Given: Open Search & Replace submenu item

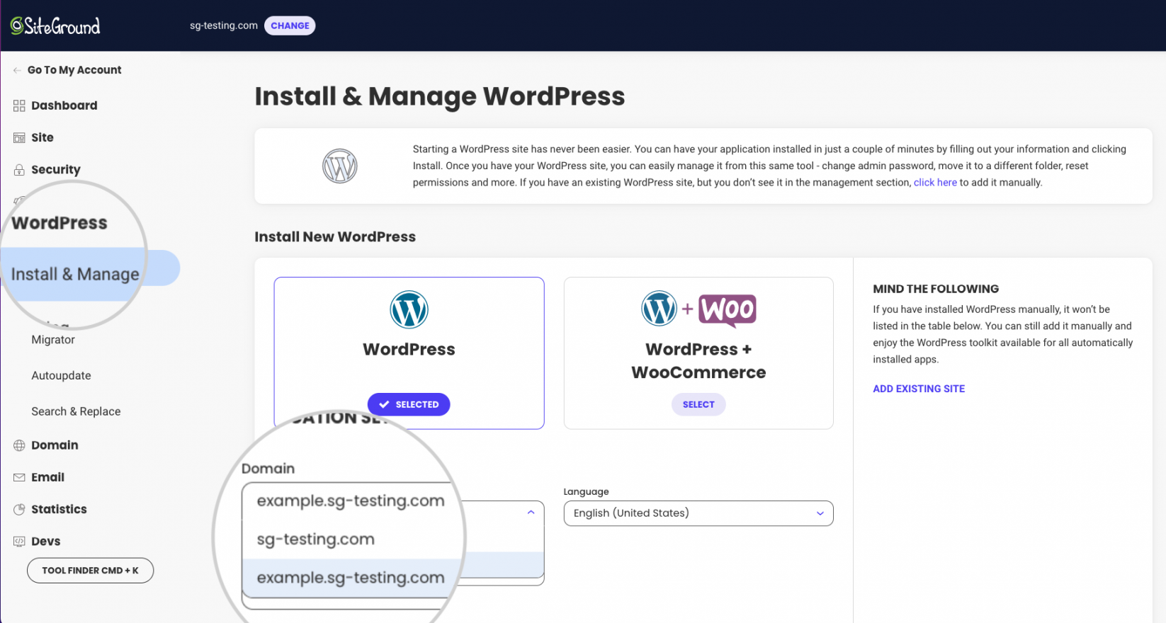Looking at the screenshot, I should (x=76, y=411).
